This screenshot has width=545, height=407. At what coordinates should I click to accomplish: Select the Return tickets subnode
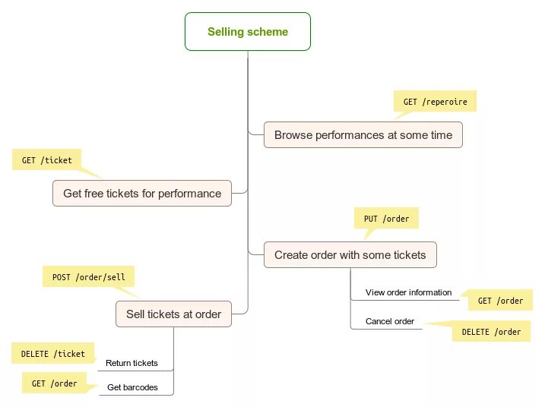(131, 363)
